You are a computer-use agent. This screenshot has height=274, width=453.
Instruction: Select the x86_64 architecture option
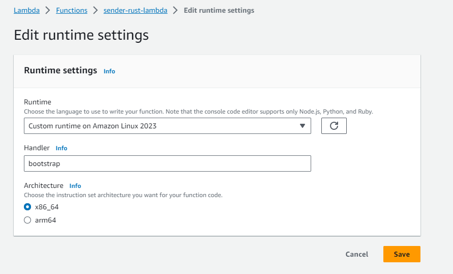pos(27,207)
